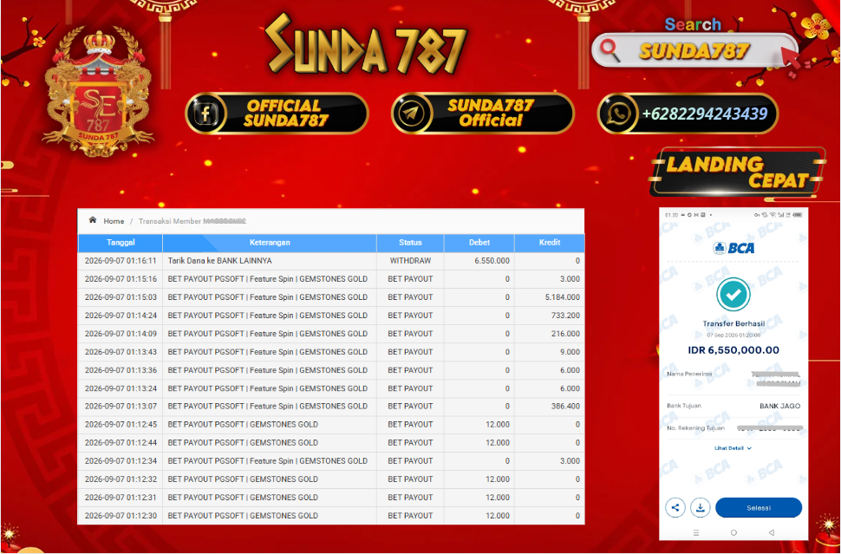
Task: Click the date 2026-09-07 01:15:03
Action: pos(121,297)
